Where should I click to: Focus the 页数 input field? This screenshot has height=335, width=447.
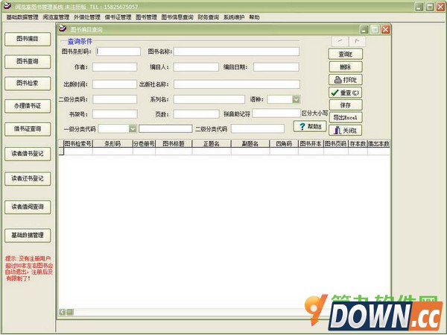pos(196,114)
